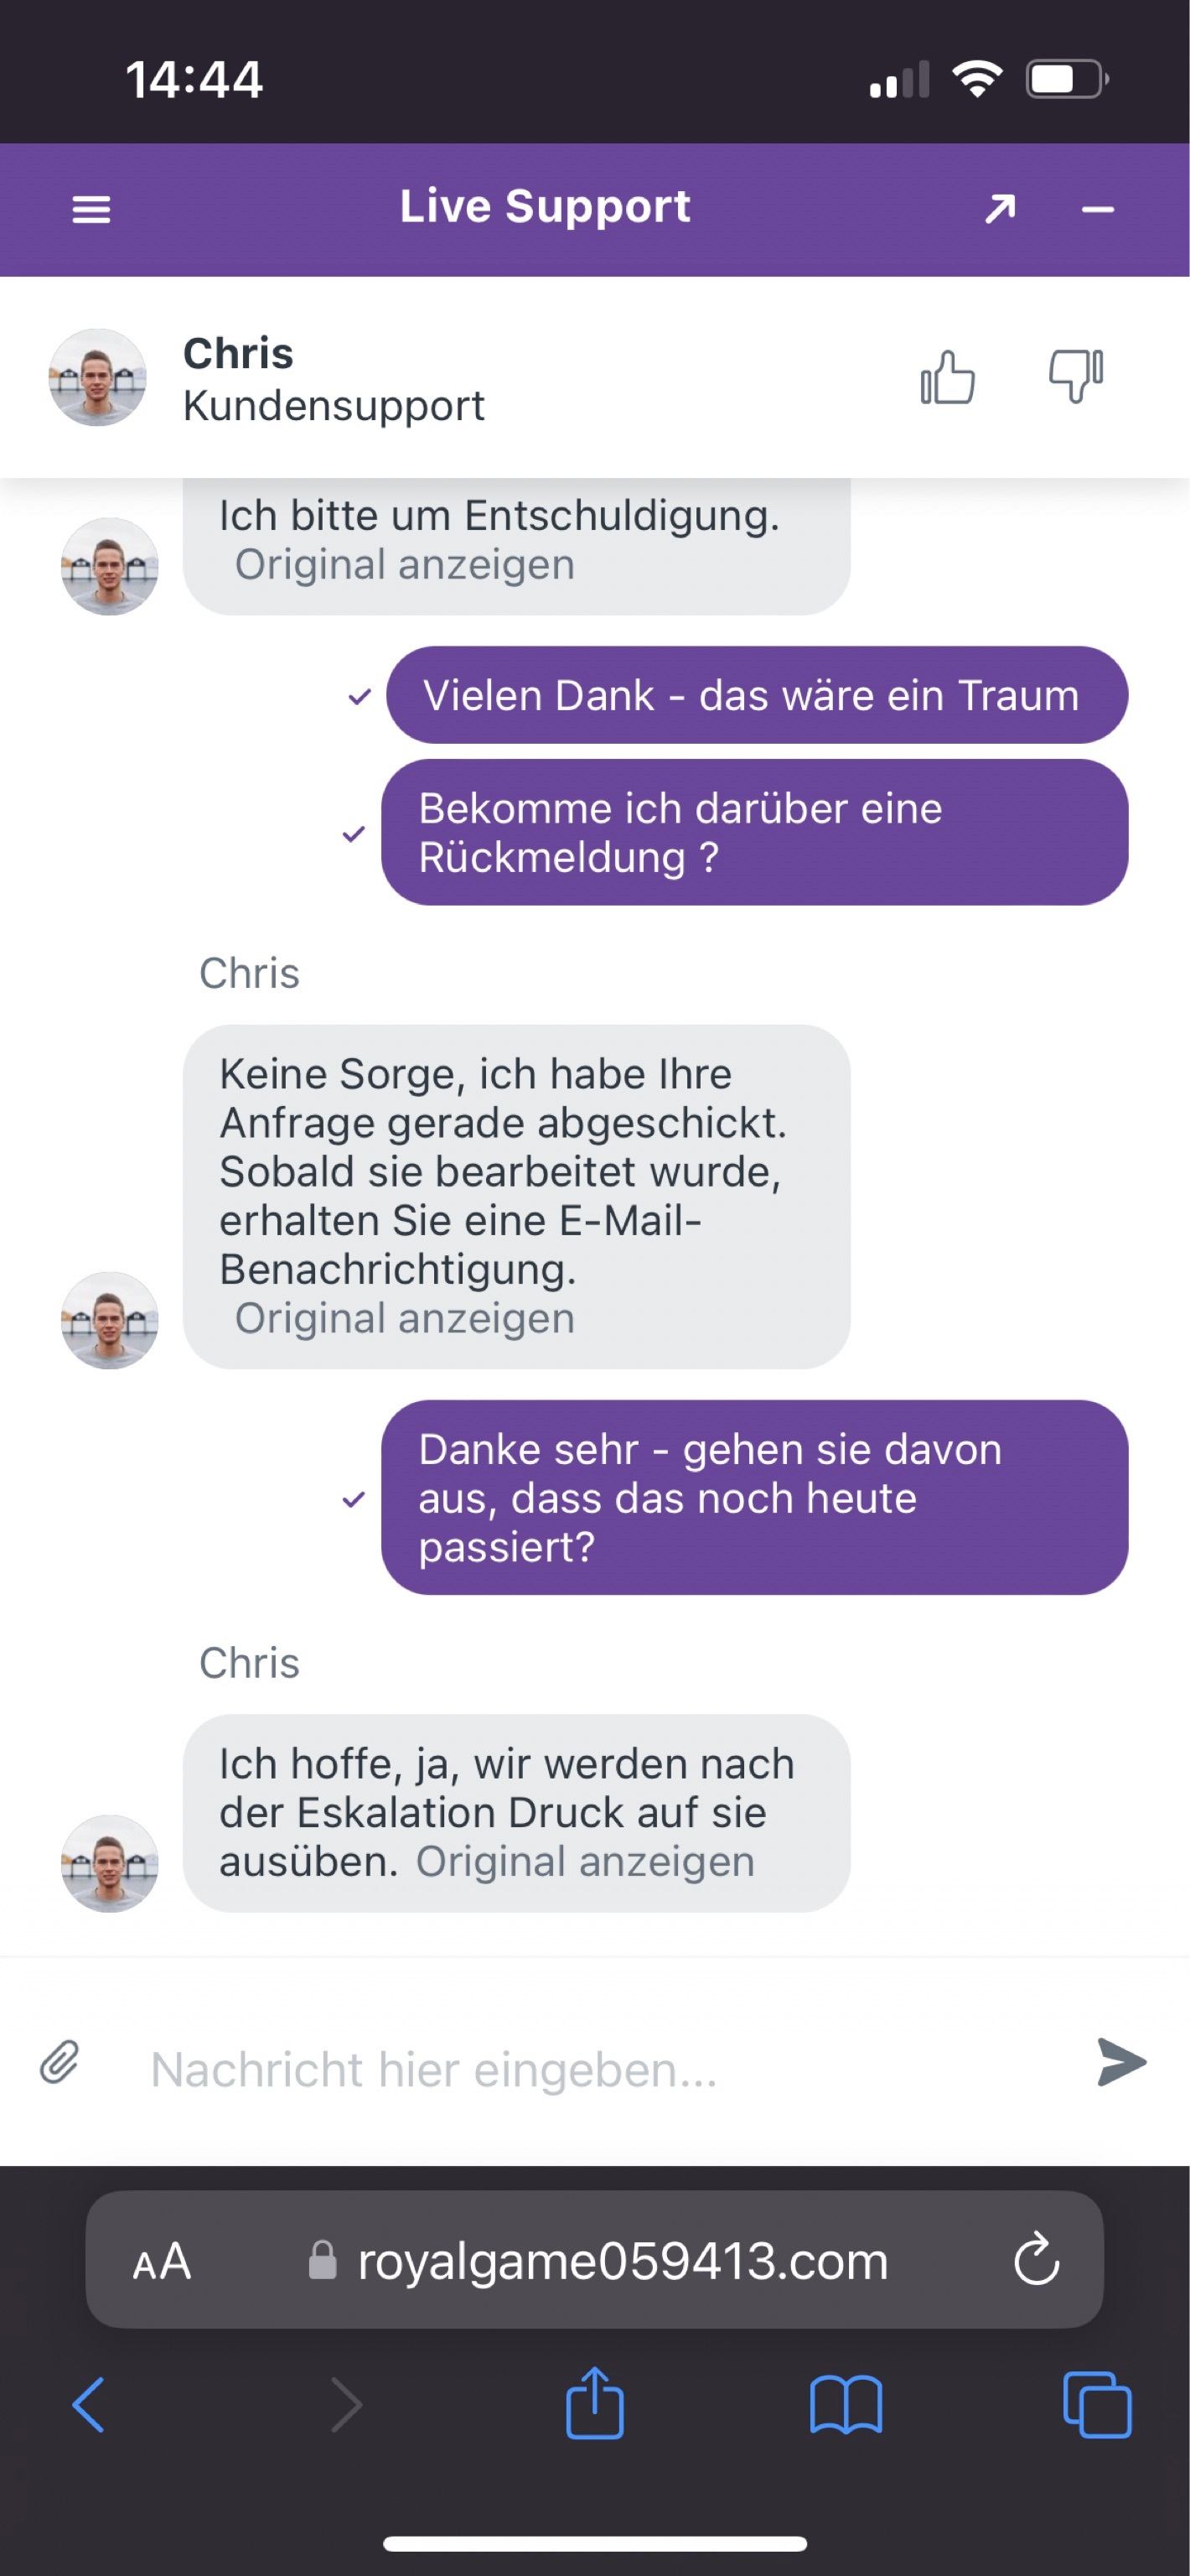Open the hamburger menu in Live Support header

click(x=91, y=210)
